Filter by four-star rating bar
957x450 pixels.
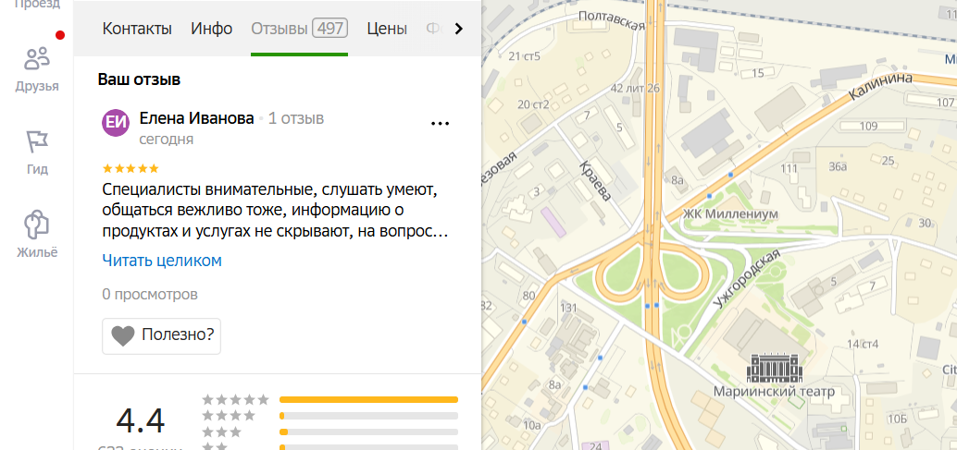click(368, 416)
